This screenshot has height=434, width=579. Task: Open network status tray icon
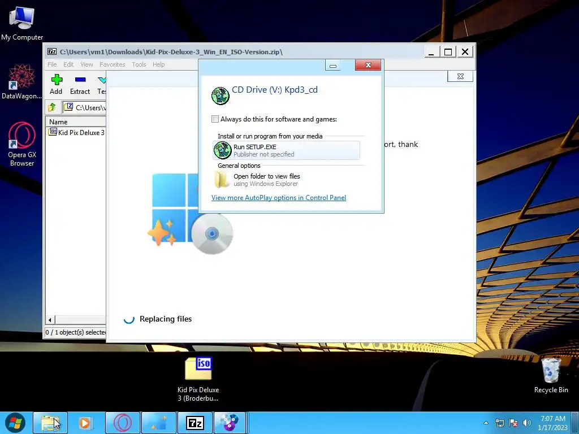pos(500,423)
